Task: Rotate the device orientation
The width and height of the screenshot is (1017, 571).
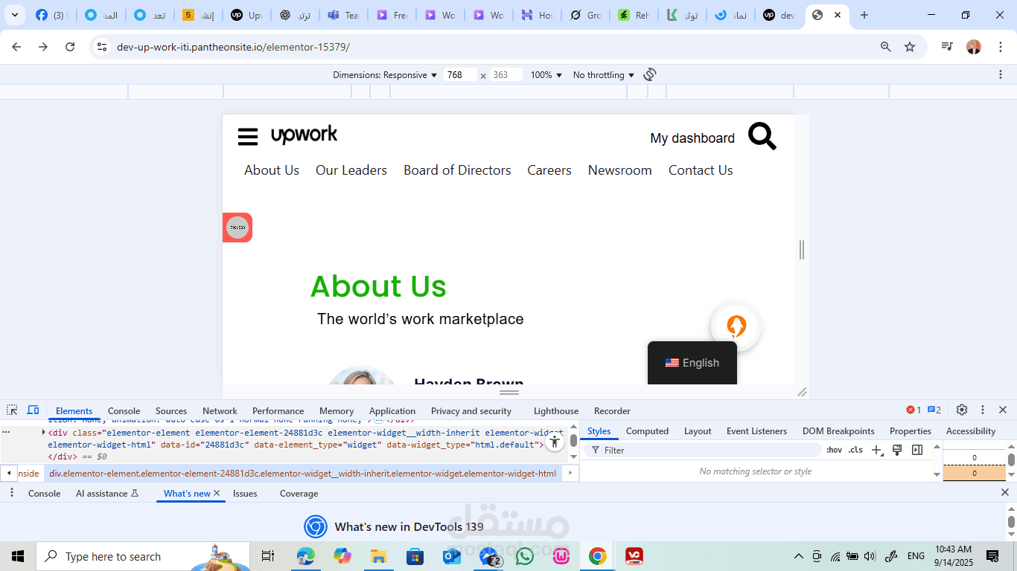Action: [650, 74]
